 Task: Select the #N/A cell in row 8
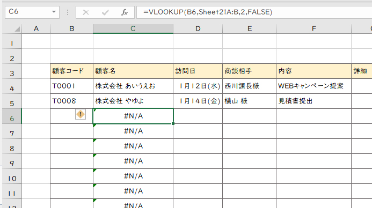coord(133,146)
